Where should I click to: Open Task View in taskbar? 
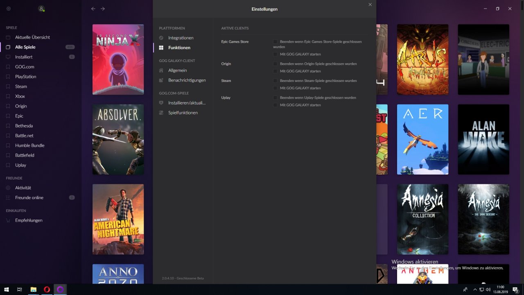click(x=20, y=290)
